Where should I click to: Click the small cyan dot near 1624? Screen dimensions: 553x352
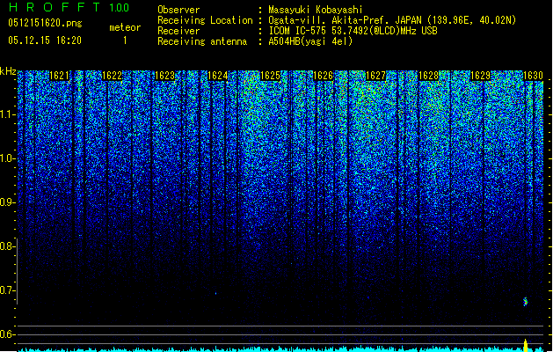[216, 293]
